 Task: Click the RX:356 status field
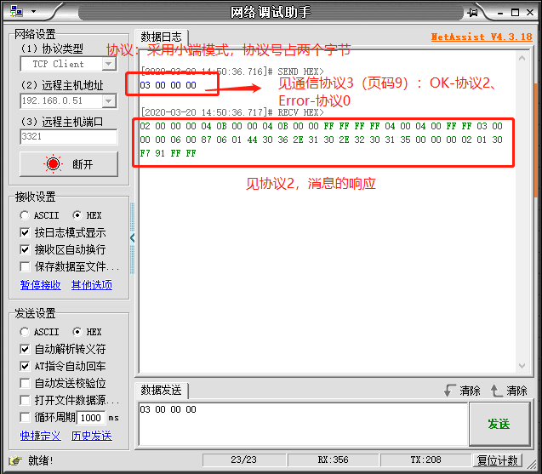334,460
